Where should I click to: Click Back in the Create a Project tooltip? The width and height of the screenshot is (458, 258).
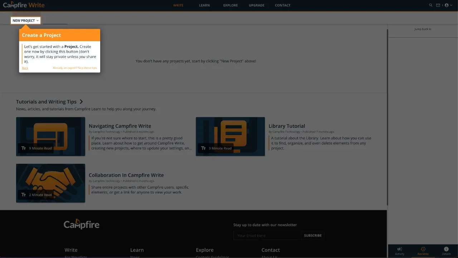coord(25,68)
